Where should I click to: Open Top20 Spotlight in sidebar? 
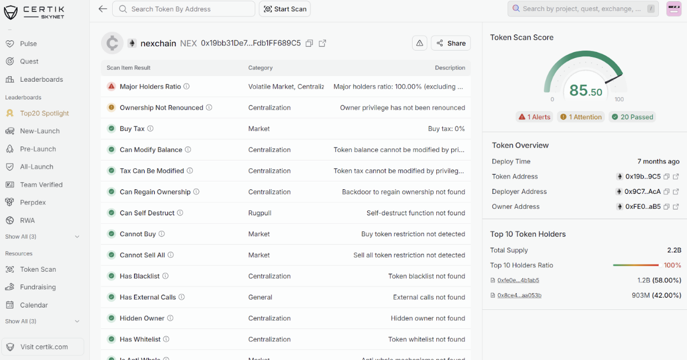[x=44, y=113]
